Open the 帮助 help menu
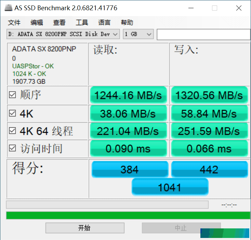Image resolution: width=251 pixels, height=240 pixels. pyautogui.click(x=127, y=23)
